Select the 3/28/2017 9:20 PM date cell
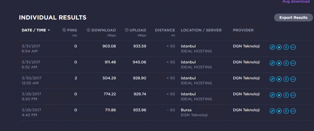Viewport: 314px width, 131px height. pyautogui.click(x=32, y=97)
